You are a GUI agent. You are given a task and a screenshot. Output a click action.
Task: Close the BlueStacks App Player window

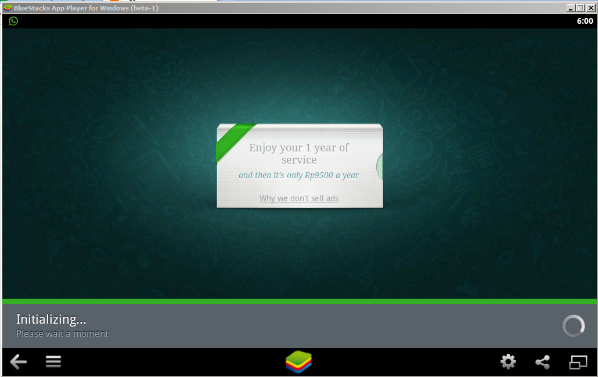pos(591,8)
